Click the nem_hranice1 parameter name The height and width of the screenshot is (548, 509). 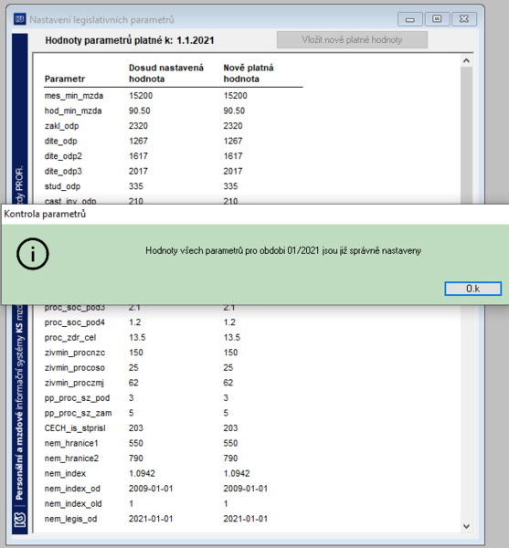click(x=71, y=443)
